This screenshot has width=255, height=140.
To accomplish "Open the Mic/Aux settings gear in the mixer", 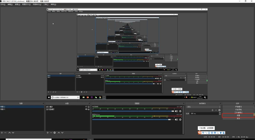I will (180, 120).
